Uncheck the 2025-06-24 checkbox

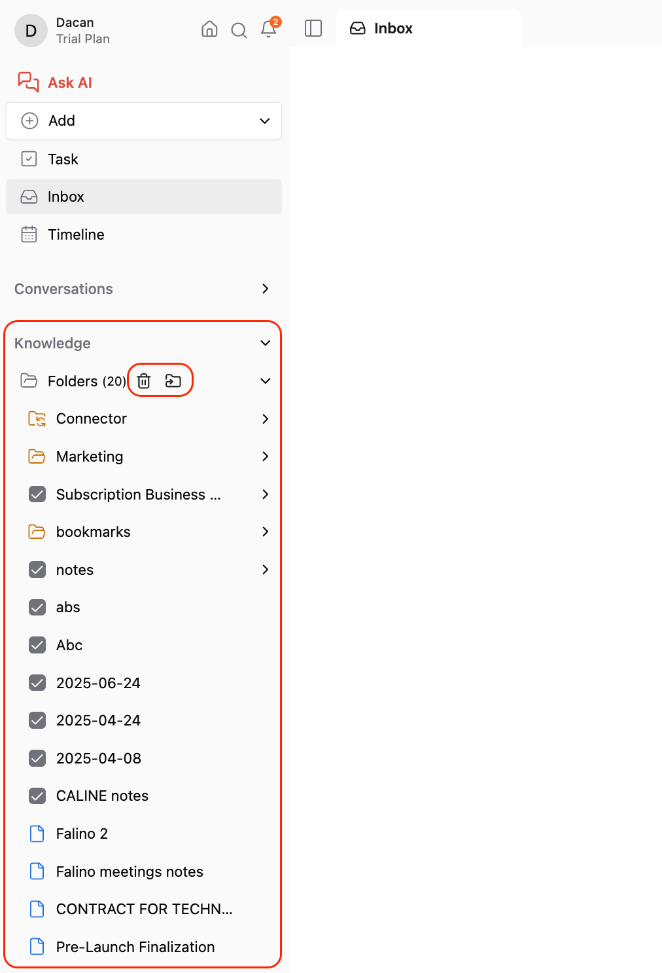pos(37,682)
